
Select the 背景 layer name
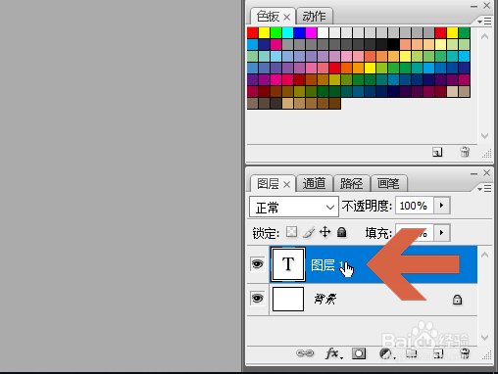coord(325,299)
